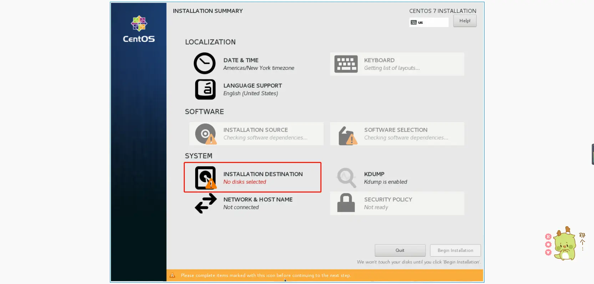Click the Begin Installation button
The image size is (594, 284).
[455, 250]
